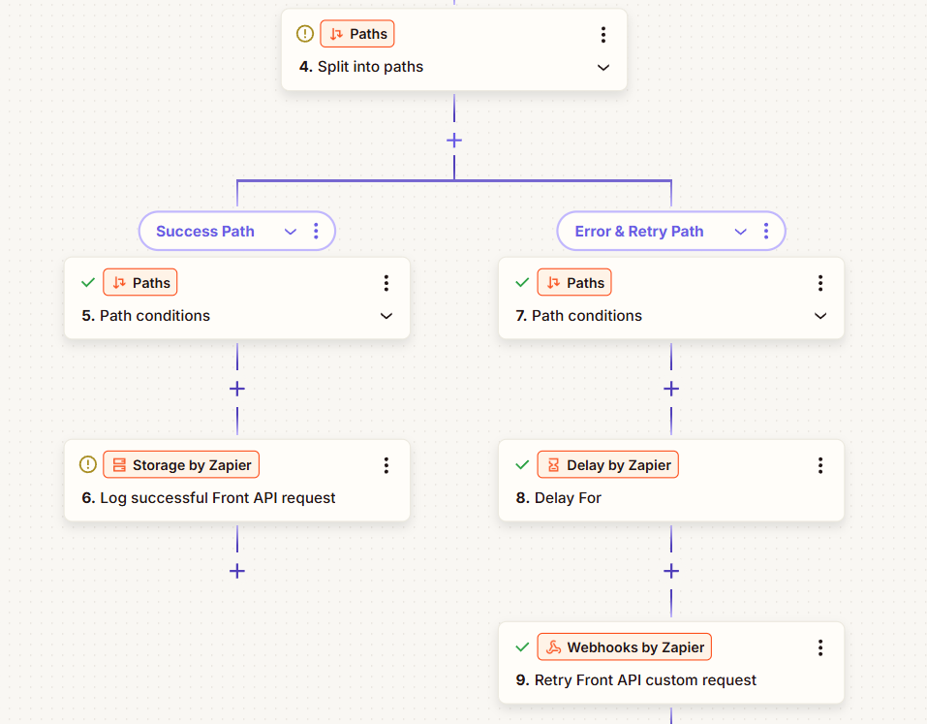
Task: Select the Paths app badge on step 4
Action: point(357,34)
